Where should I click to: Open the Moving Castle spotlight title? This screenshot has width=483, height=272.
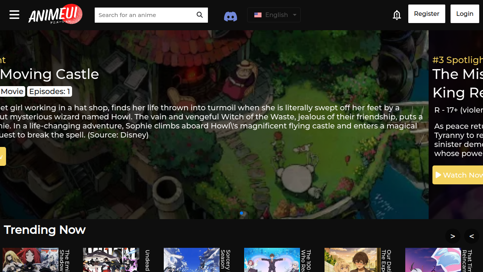49,74
